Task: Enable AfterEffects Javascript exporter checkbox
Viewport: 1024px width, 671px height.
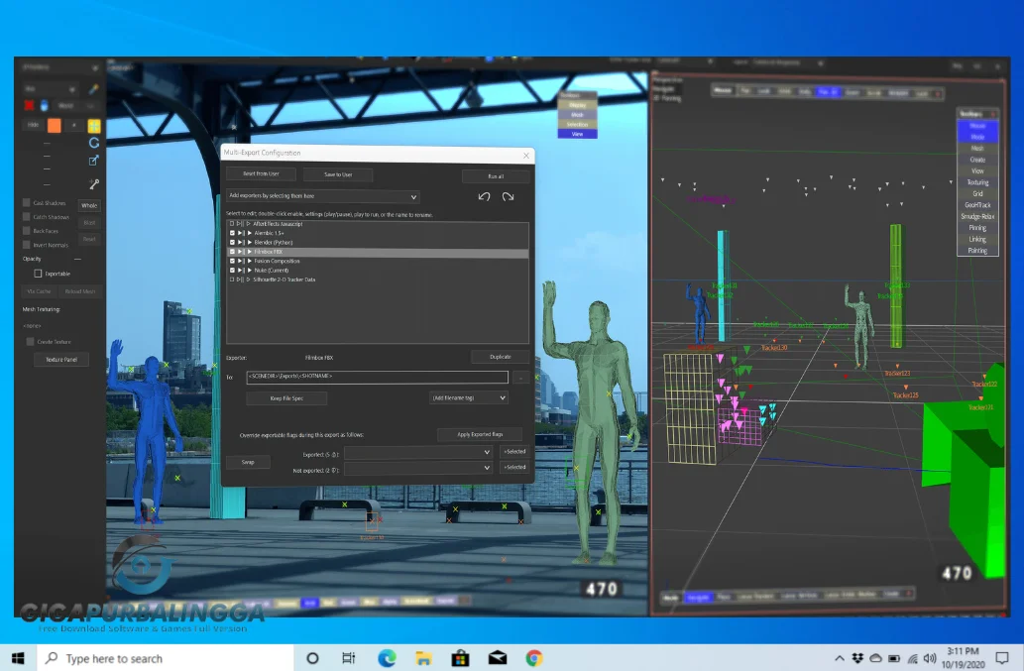Action: 232,224
